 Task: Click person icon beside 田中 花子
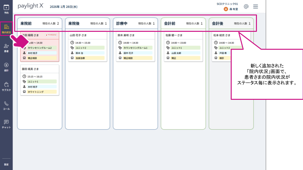pos(120,53)
